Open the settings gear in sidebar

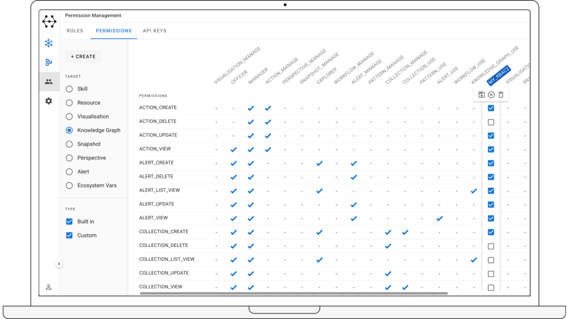49,101
